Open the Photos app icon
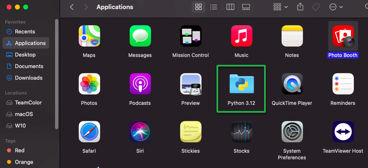The height and width of the screenshot is (168, 368). 89,84
